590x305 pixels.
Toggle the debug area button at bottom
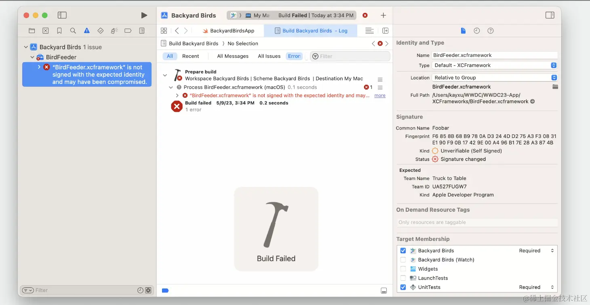pos(384,290)
